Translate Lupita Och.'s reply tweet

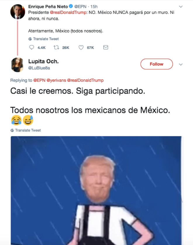point(28,130)
